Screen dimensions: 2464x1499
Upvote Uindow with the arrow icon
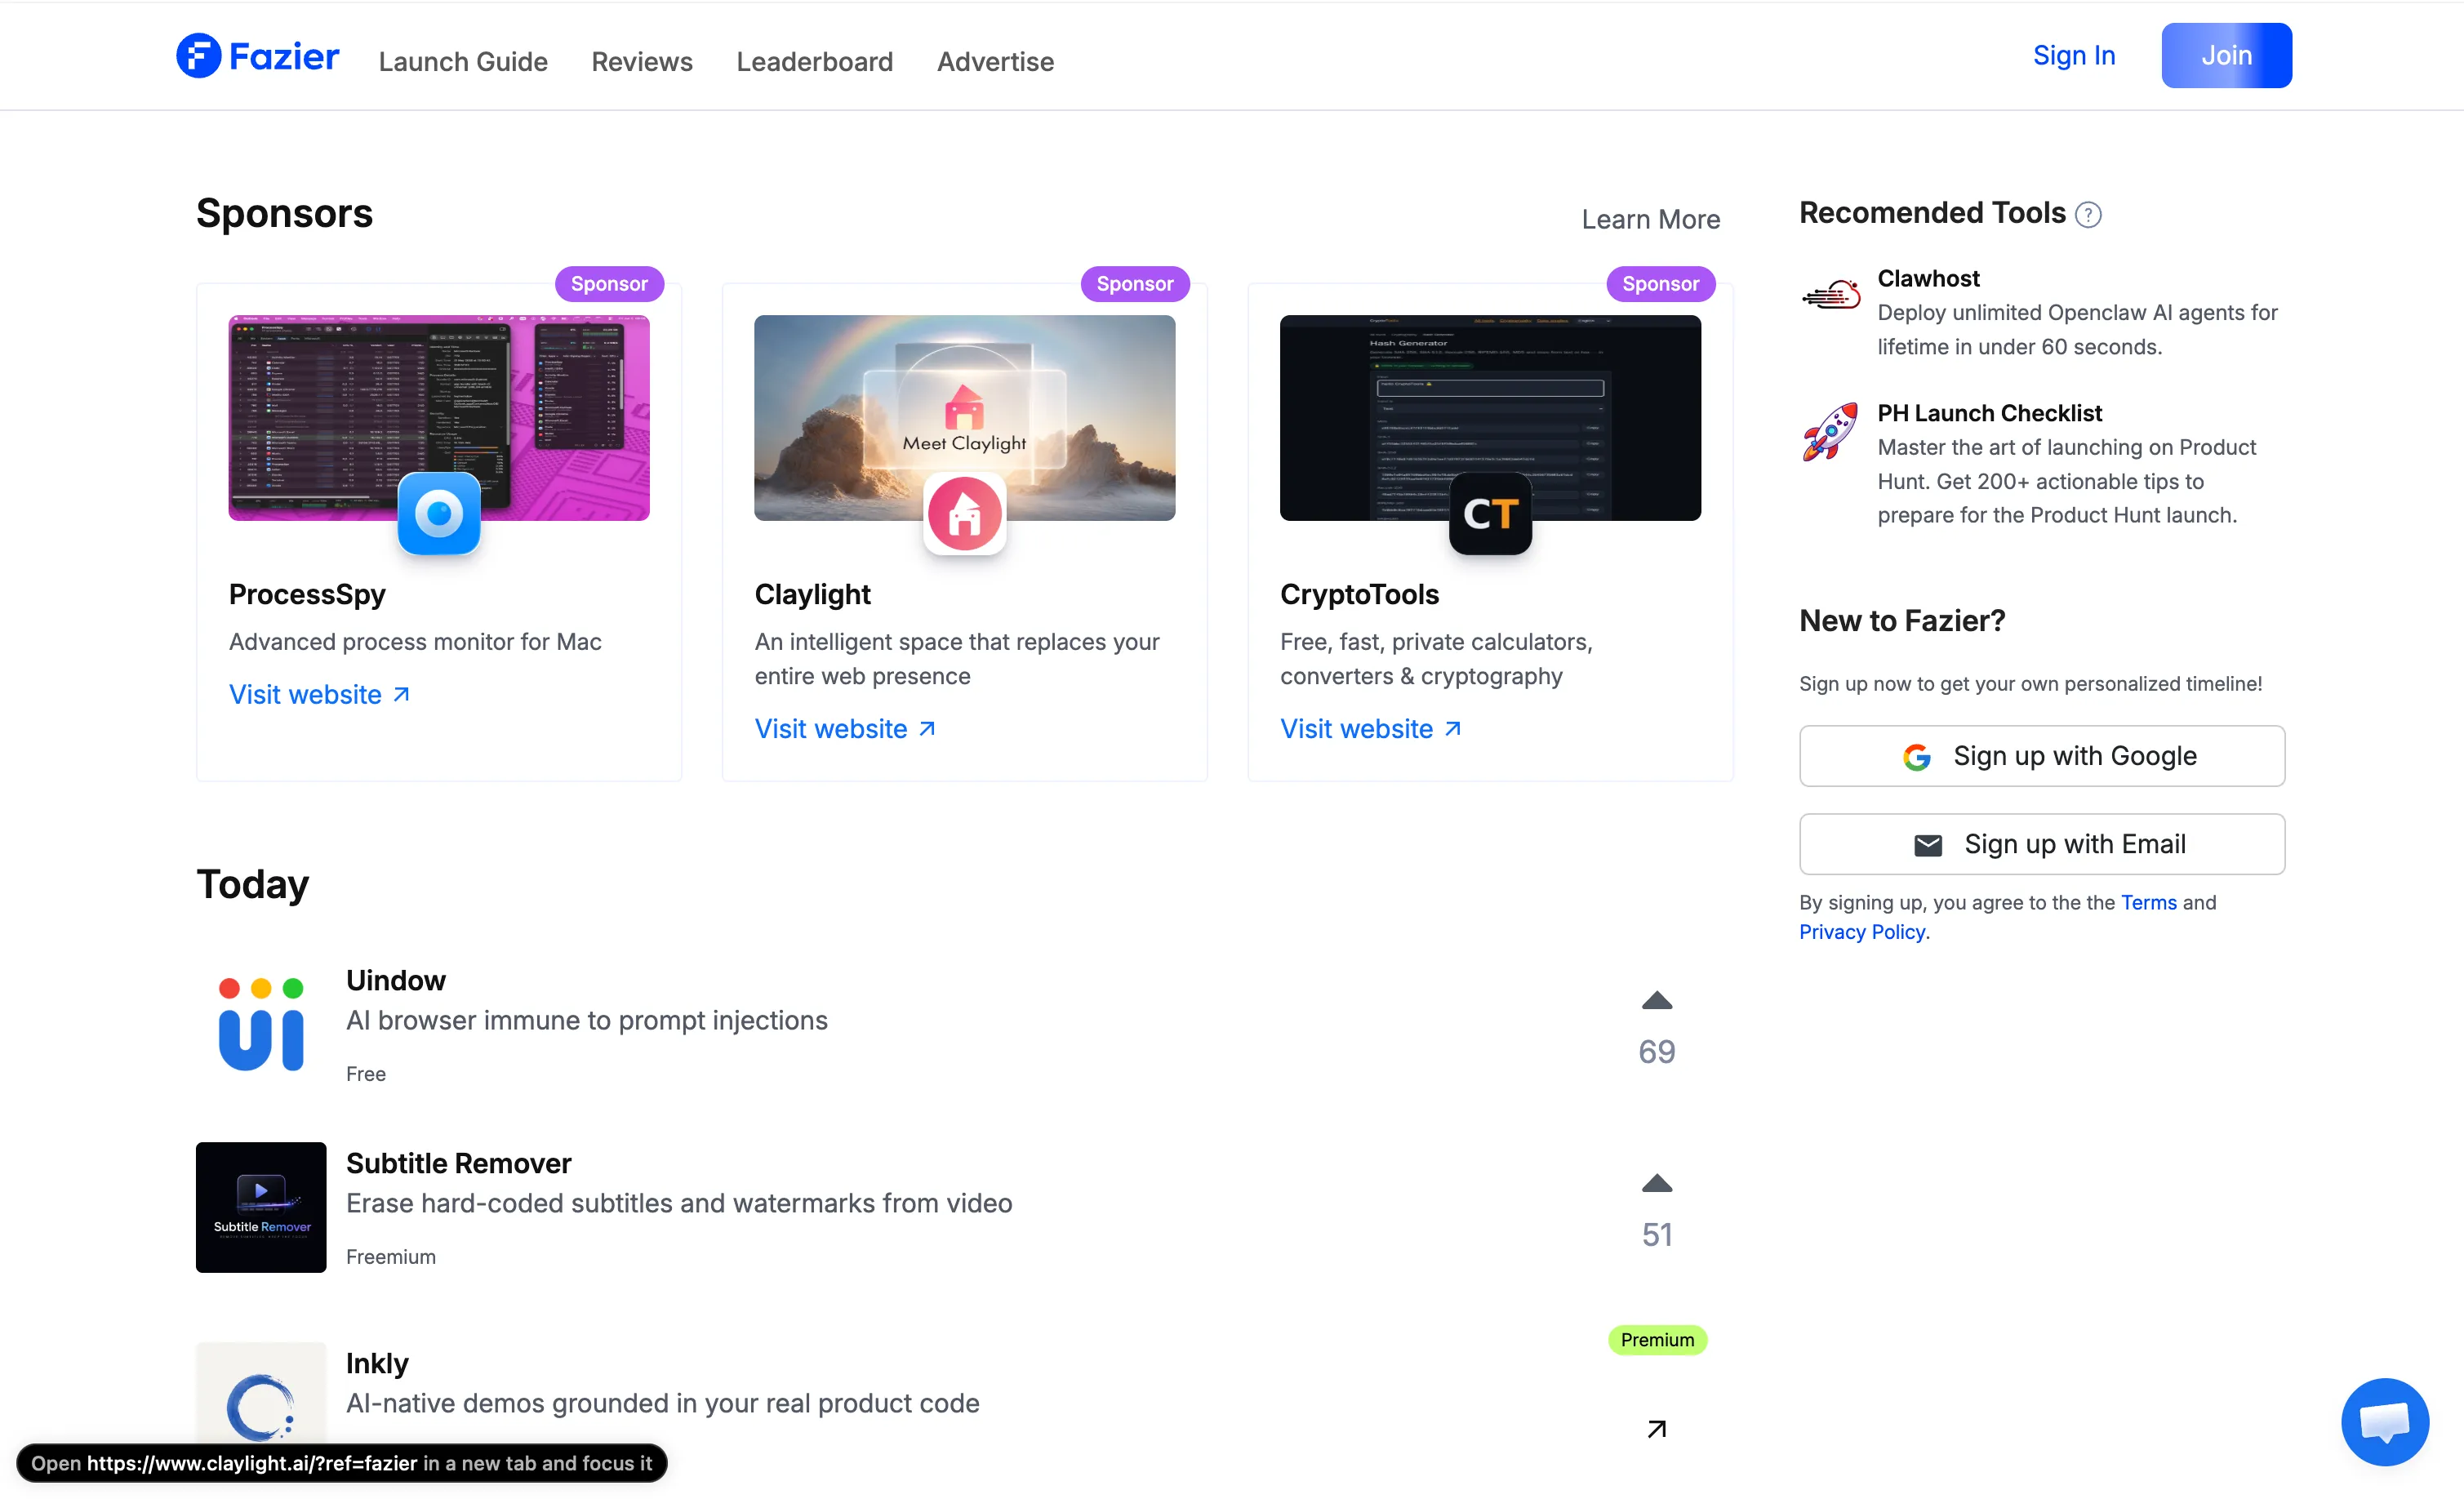[1657, 1001]
